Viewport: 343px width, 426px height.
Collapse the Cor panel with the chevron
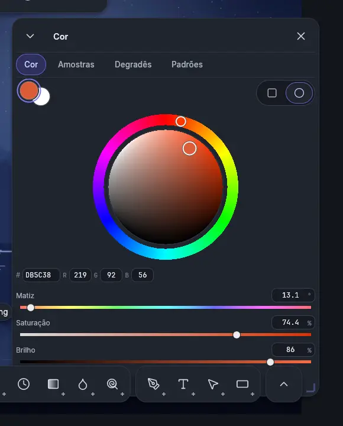(30, 36)
